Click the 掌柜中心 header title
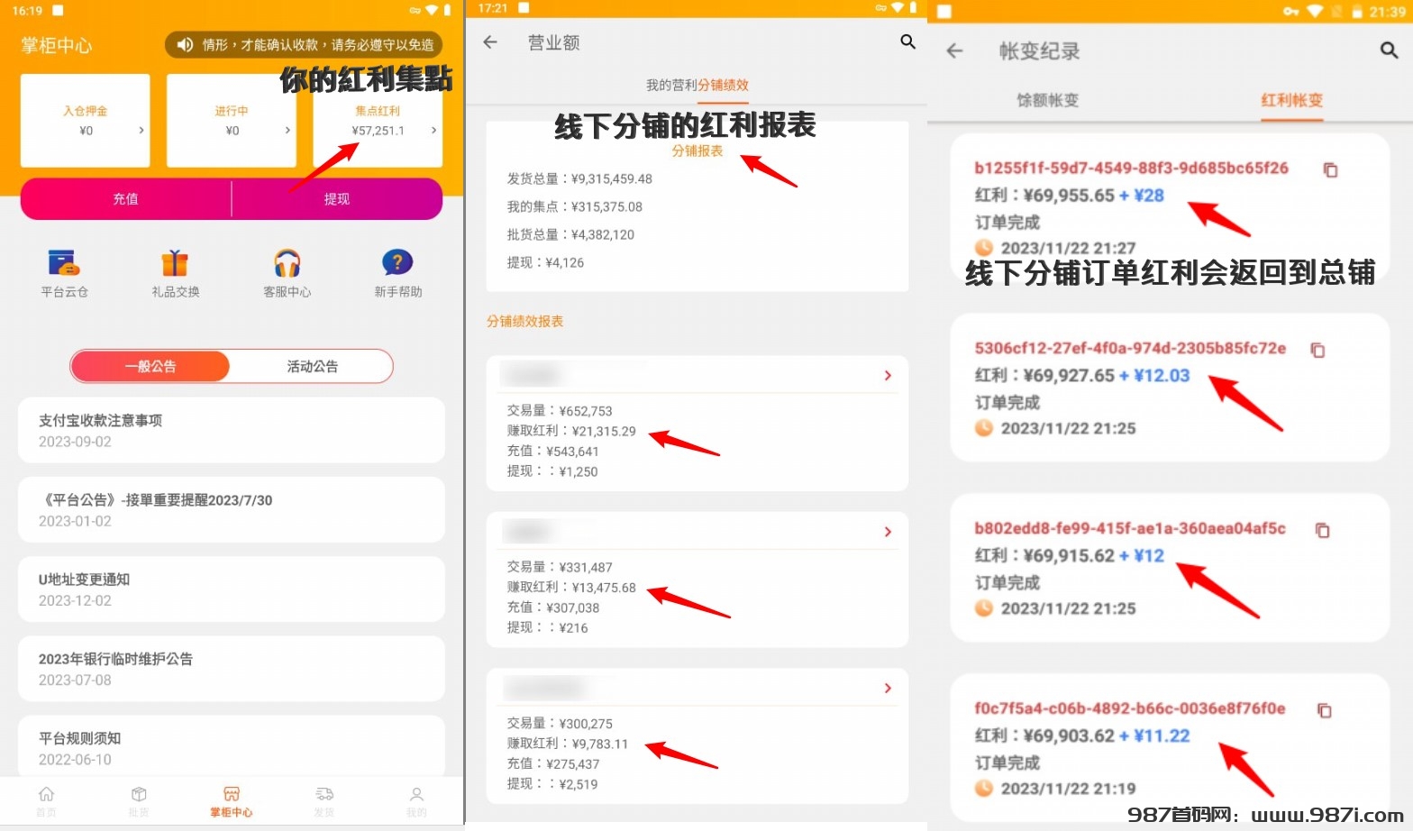 click(x=57, y=45)
